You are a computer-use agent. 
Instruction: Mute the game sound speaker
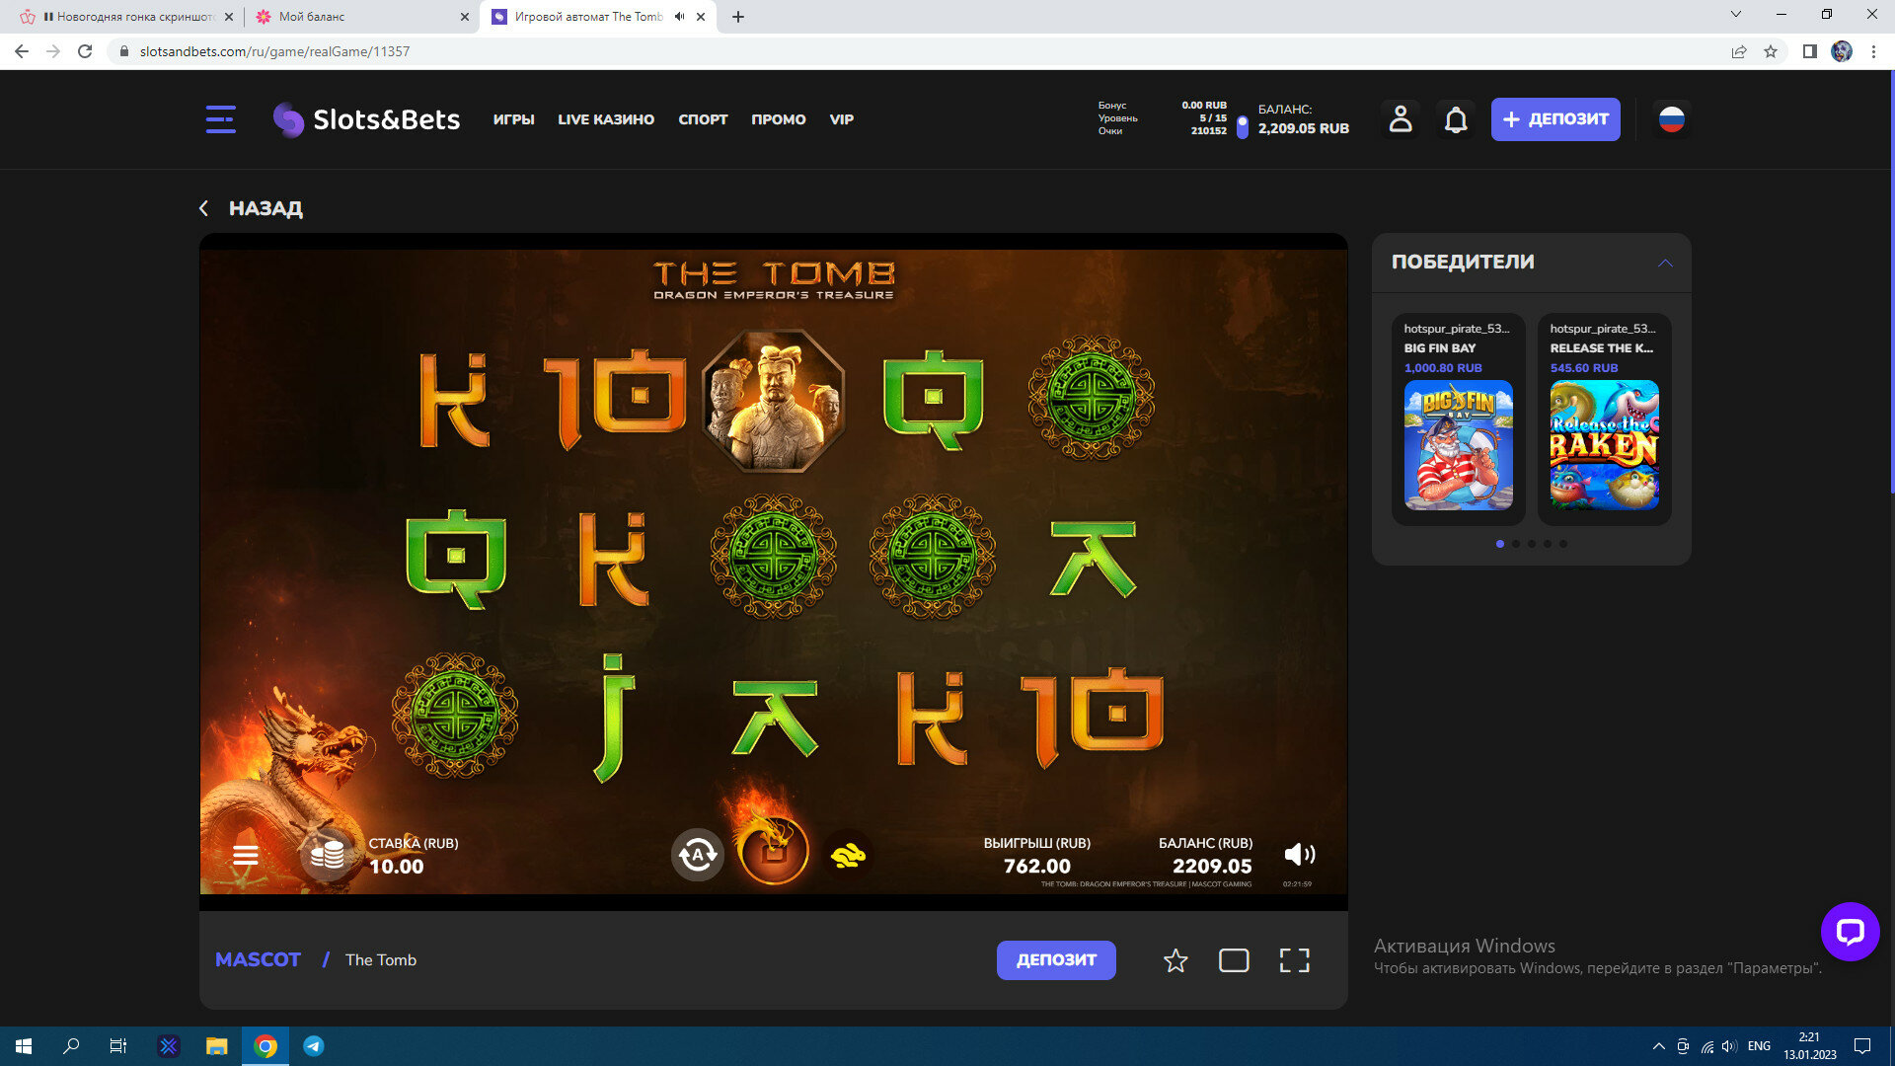point(1299,855)
